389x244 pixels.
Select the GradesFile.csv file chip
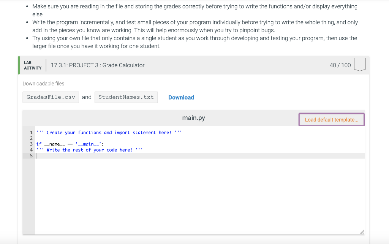(51, 97)
